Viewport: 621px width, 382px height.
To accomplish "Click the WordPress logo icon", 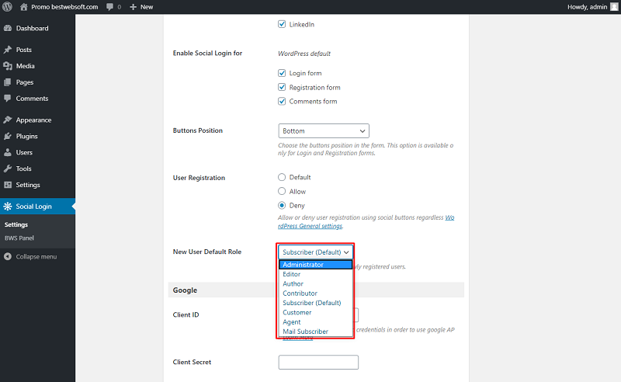I will (7, 7).
